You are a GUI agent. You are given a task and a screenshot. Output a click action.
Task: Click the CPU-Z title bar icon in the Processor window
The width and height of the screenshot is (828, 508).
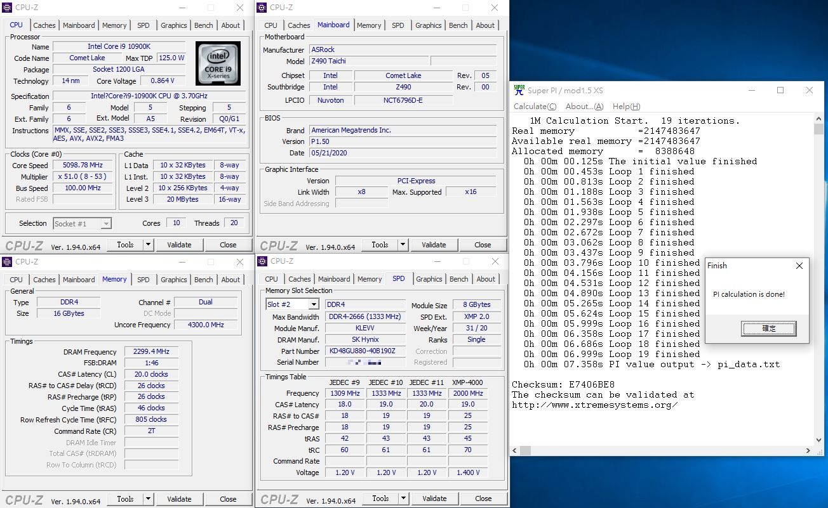tap(7, 8)
